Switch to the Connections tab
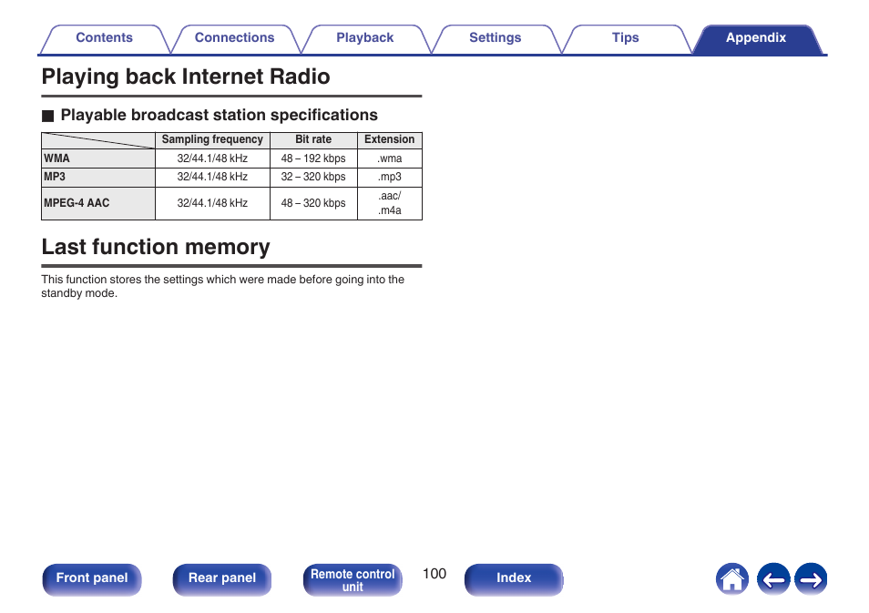The image size is (869, 613). 234,38
